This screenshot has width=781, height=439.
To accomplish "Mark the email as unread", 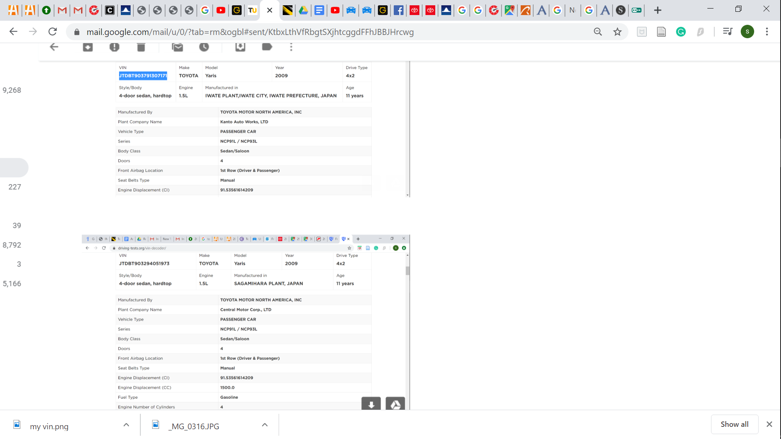I will tap(178, 47).
